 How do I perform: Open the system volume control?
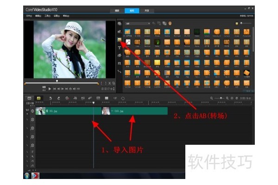[74, 89]
